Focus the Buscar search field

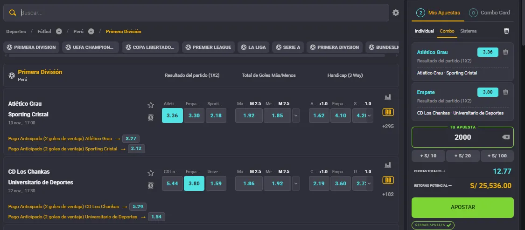coord(196,13)
